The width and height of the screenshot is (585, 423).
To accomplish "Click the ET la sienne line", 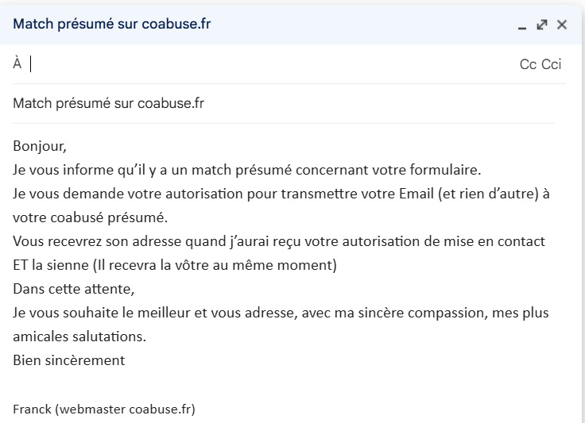I will pos(175,265).
